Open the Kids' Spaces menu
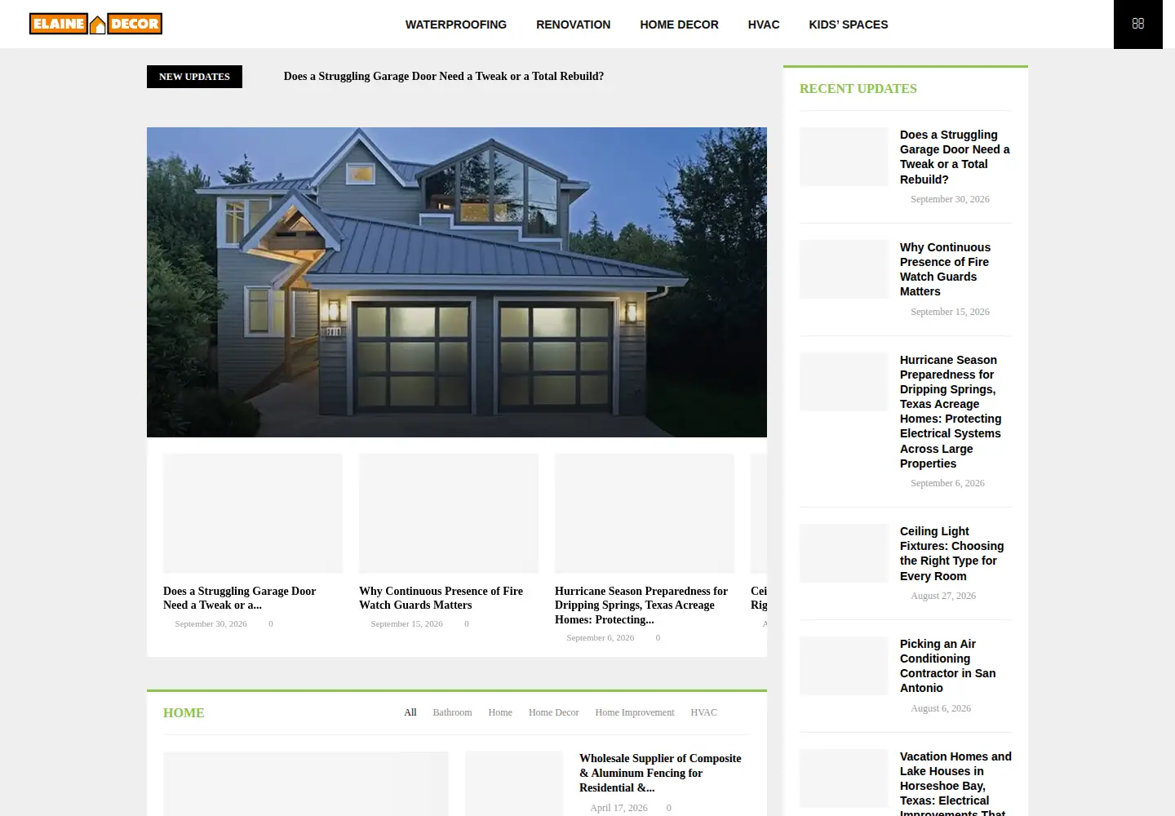This screenshot has height=816, width=1175. tap(848, 24)
